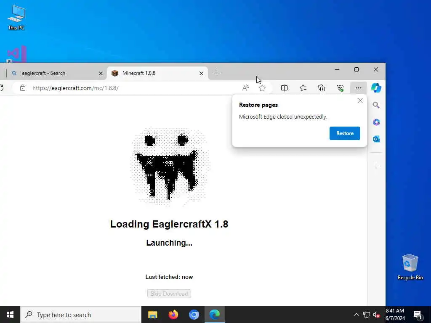Maximize the Edge browser window
Viewport: 431px width, 323px height.
pyautogui.click(x=356, y=69)
